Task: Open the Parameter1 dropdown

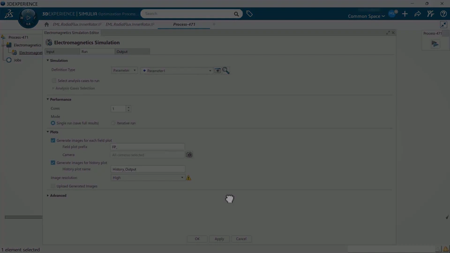Action: click(x=177, y=71)
